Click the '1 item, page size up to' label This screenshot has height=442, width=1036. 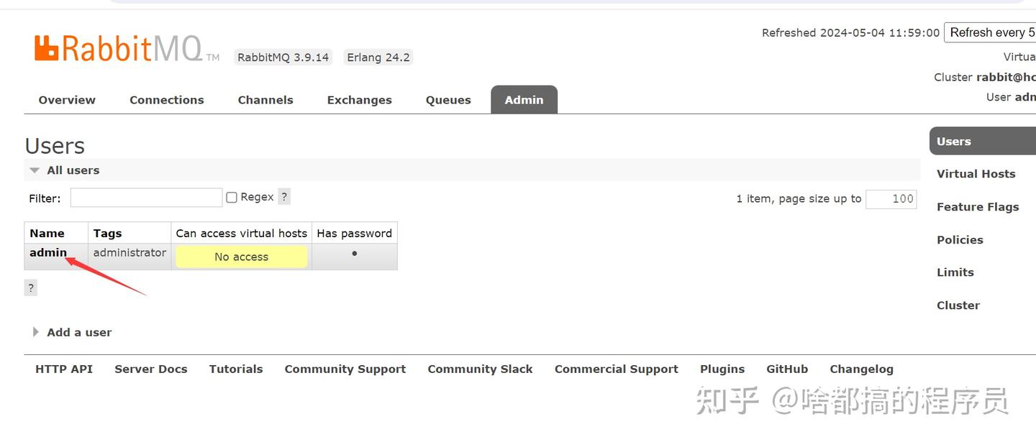799,199
